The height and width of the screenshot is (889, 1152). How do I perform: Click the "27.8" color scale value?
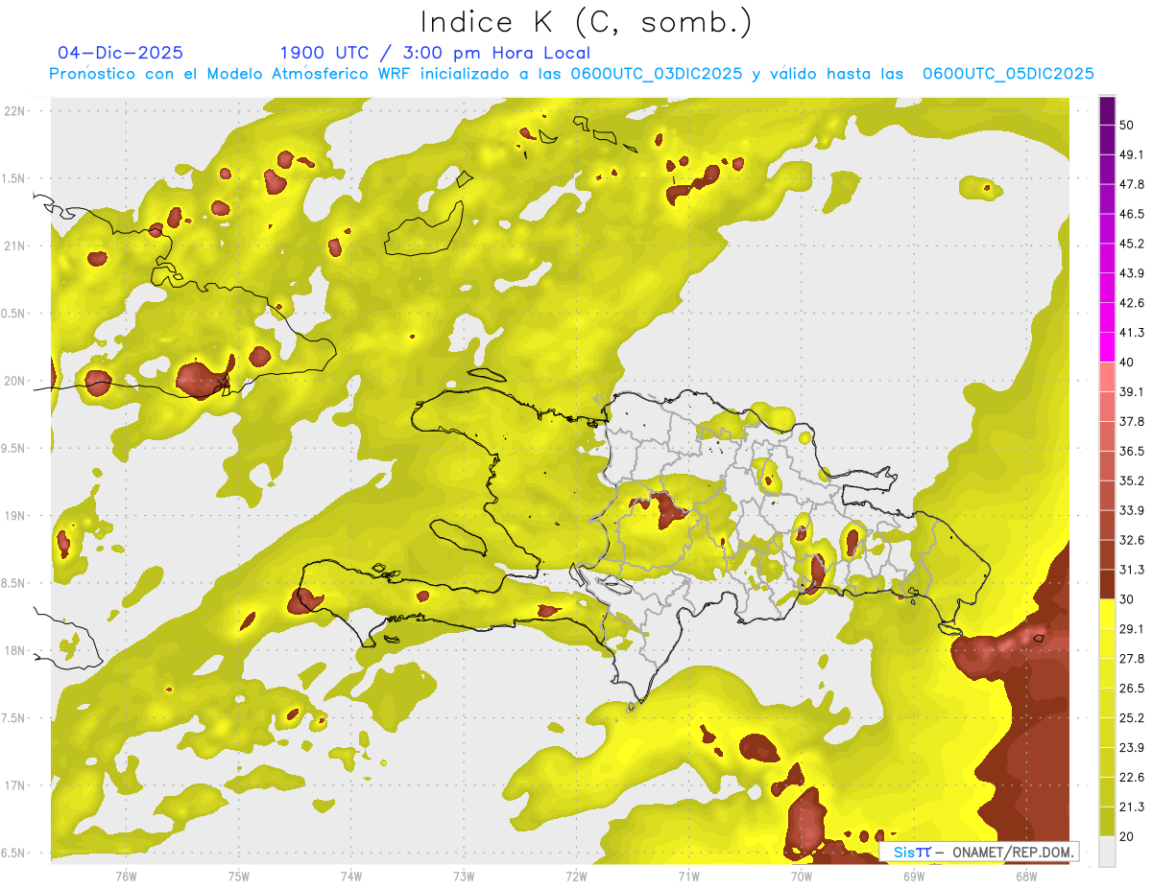tap(1132, 658)
